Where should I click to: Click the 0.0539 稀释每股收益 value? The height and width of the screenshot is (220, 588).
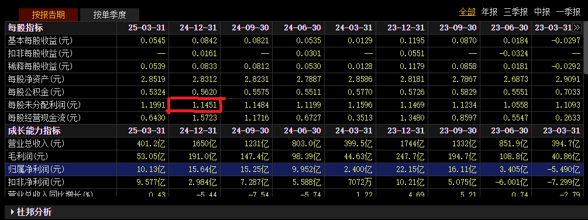[153, 67]
